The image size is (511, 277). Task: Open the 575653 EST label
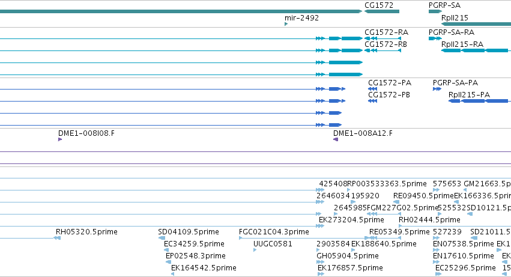point(447,184)
